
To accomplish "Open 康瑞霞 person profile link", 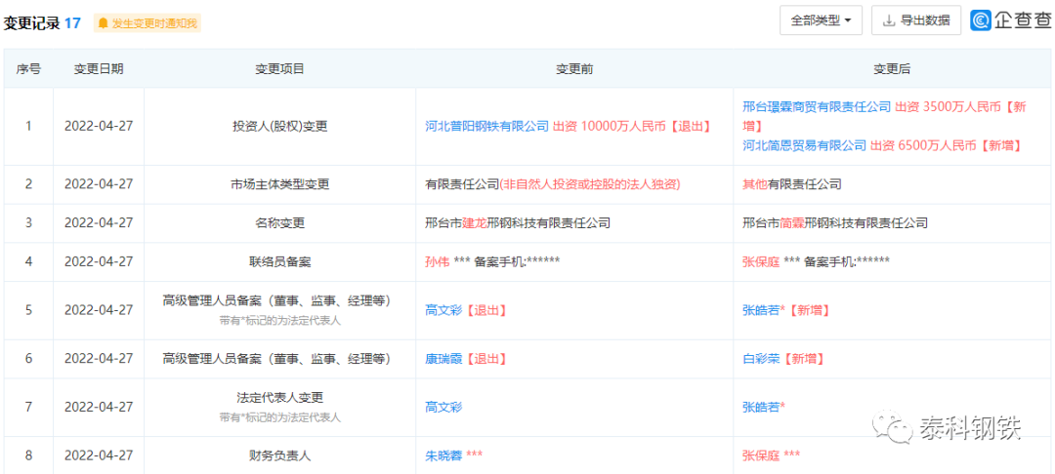I will [x=443, y=358].
